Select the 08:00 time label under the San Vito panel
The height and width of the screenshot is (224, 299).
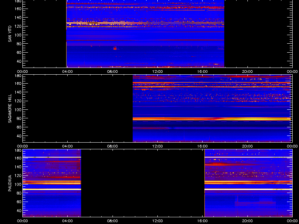[x=112, y=72]
